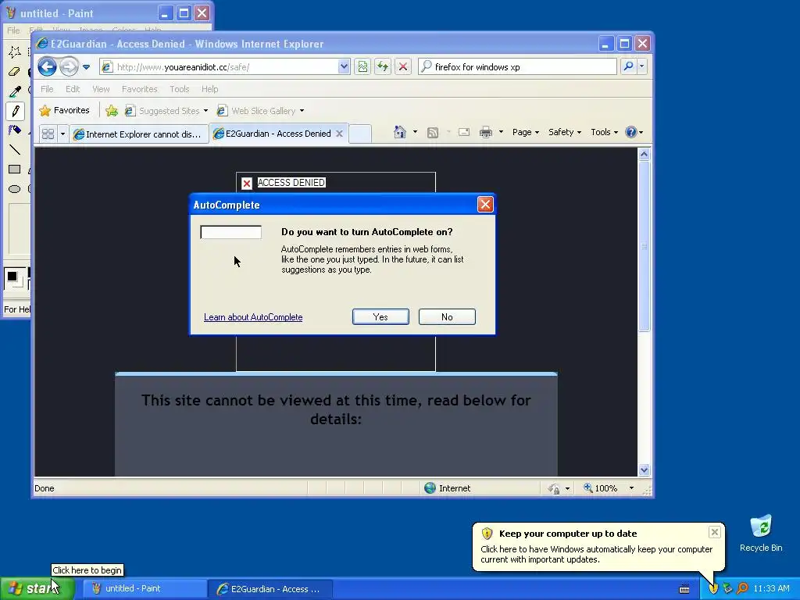Click the RSS Feeds icon
The image size is (800, 600).
coord(433,133)
